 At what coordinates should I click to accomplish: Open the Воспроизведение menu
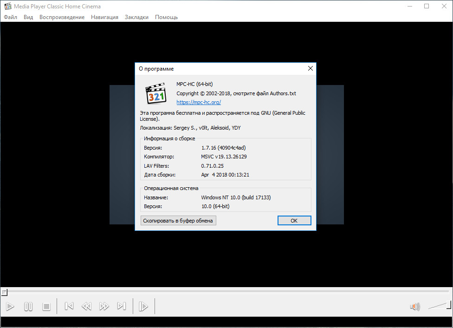pos(62,17)
